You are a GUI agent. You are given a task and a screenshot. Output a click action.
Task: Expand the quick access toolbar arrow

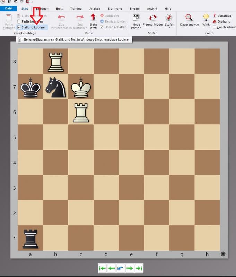[x=32, y=2]
